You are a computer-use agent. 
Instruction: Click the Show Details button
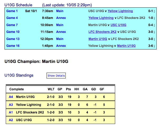click(x=56, y=76)
